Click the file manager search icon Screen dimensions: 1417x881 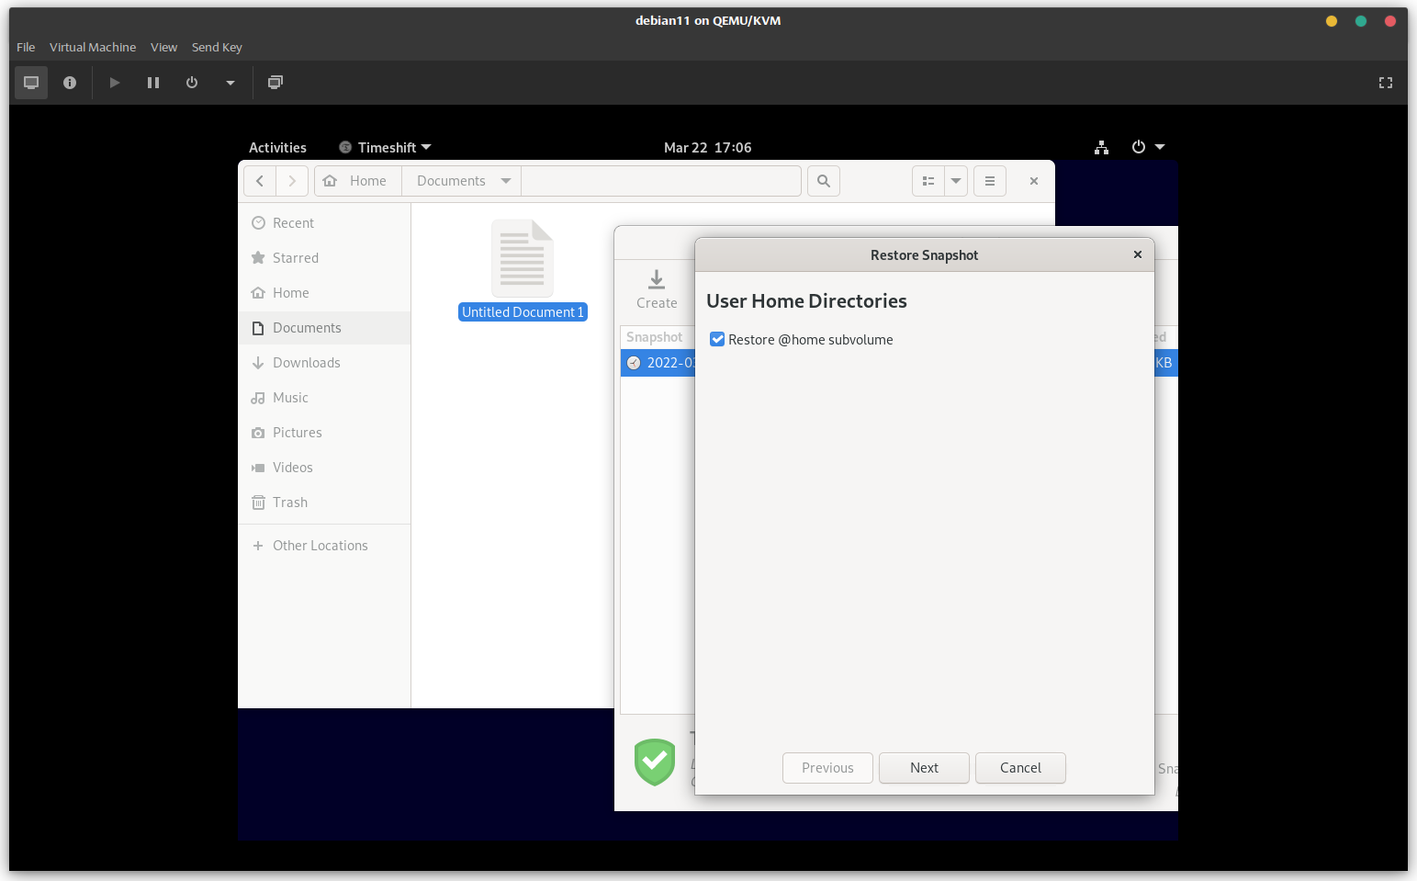[x=824, y=181]
